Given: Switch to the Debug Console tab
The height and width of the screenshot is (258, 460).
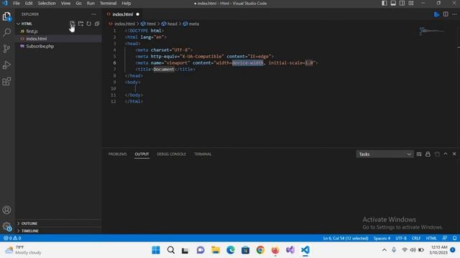Looking at the screenshot, I should [171, 154].
